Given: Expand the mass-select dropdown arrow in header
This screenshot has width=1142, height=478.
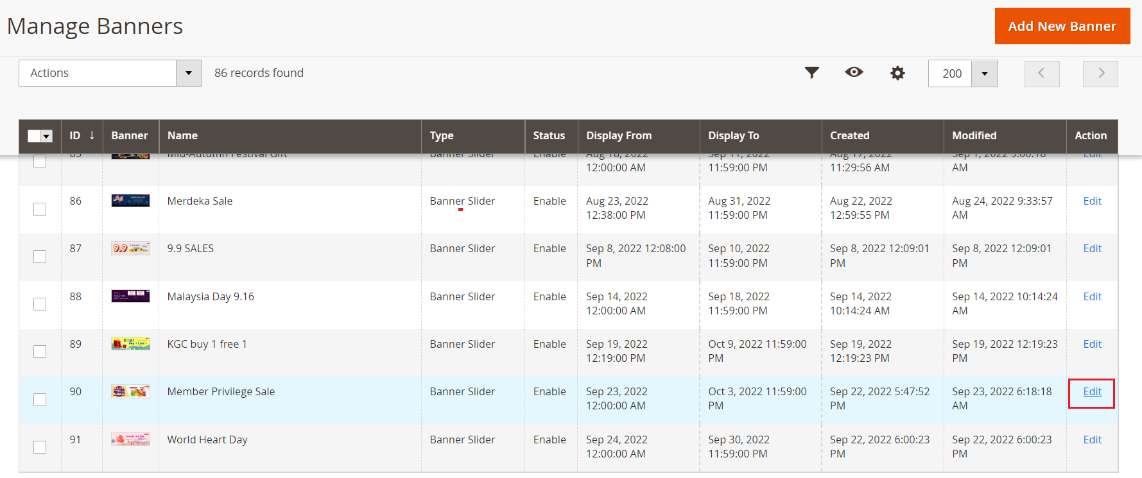Looking at the screenshot, I should pyautogui.click(x=46, y=136).
